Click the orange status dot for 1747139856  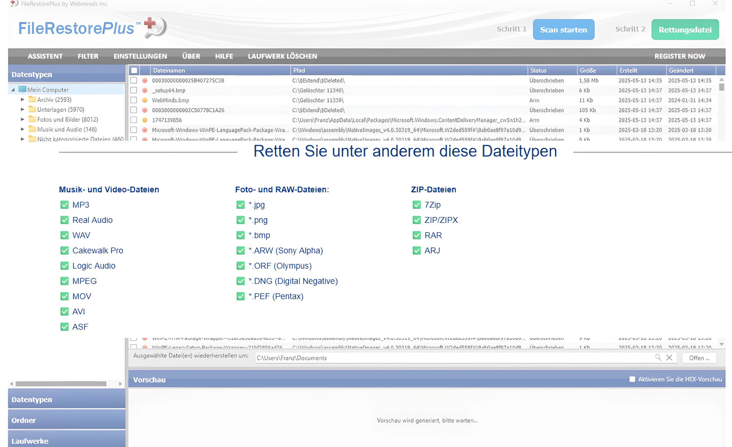point(145,120)
